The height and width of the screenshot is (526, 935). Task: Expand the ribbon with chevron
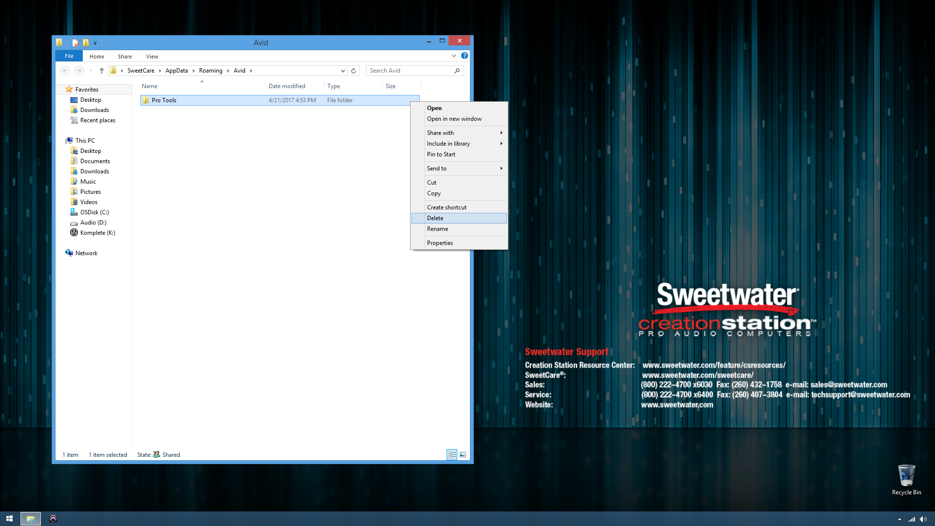[454, 56]
